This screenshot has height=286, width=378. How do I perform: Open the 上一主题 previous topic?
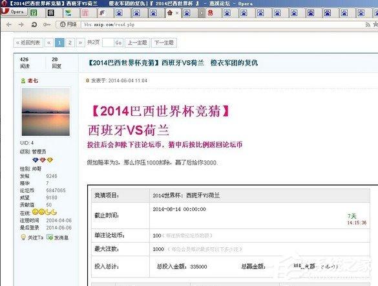pyautogui.click(x=138, y=43)
